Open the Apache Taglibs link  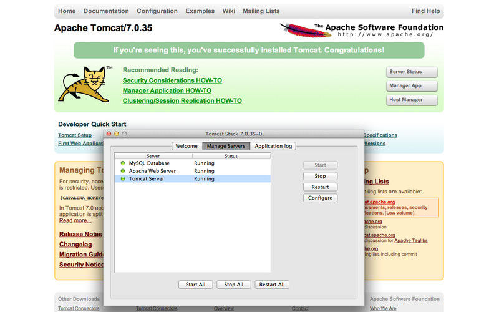[411, 241]
